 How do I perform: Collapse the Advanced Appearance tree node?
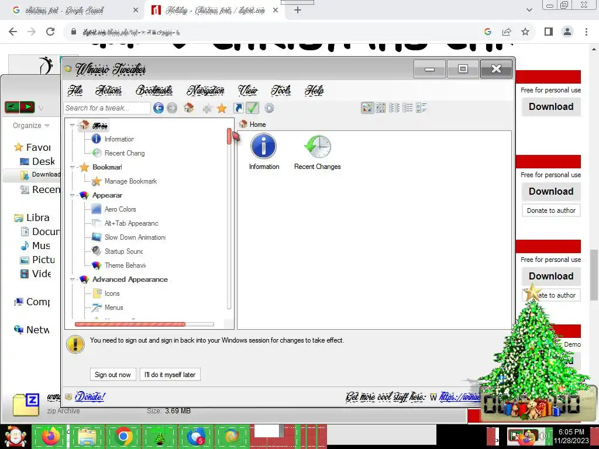click(72, 279)
